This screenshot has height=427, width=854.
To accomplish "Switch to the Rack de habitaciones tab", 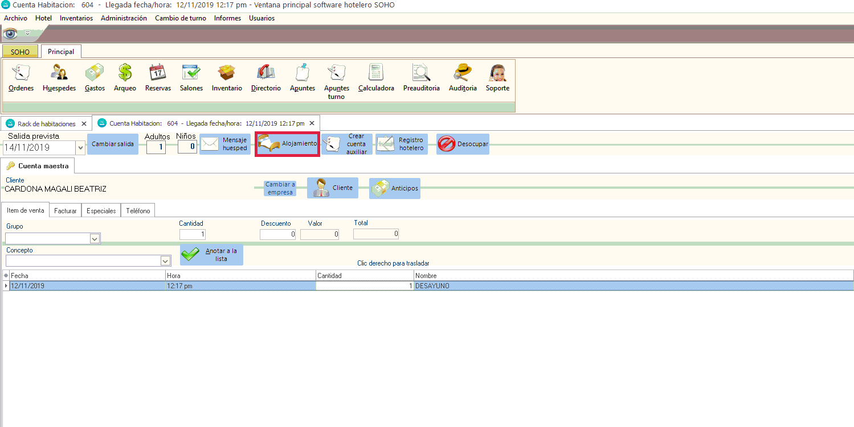I will 46,123.
